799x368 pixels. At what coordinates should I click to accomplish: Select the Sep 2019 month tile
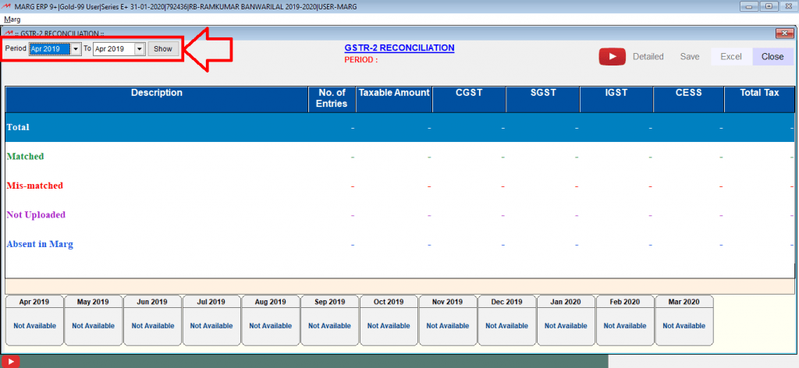coord(330,320)
